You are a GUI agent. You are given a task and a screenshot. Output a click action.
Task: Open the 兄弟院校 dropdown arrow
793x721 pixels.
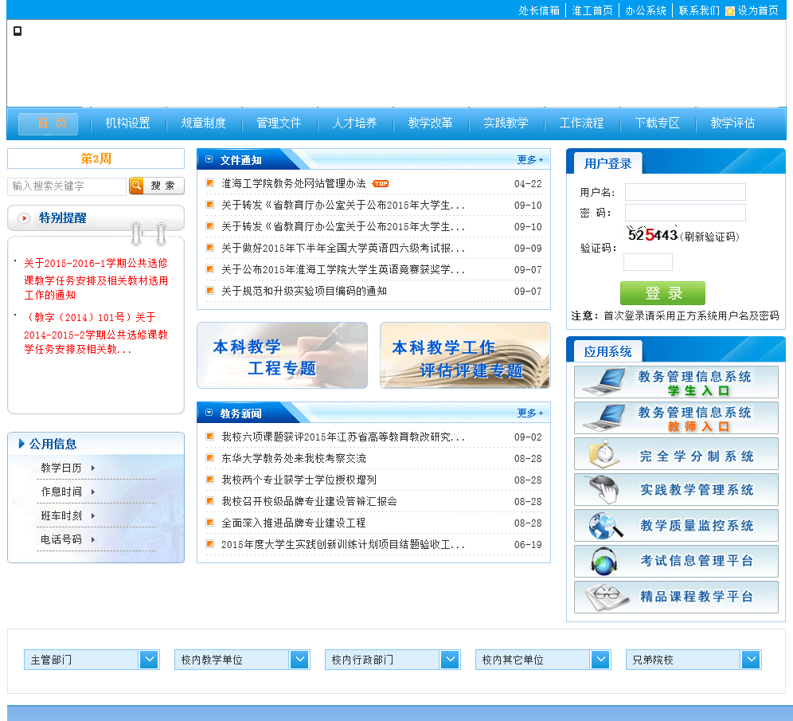click(x=752, y=660)
